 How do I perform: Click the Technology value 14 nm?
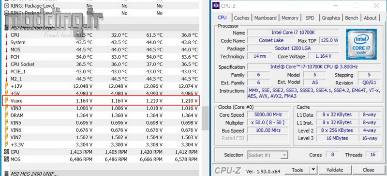tap(260, 56)
